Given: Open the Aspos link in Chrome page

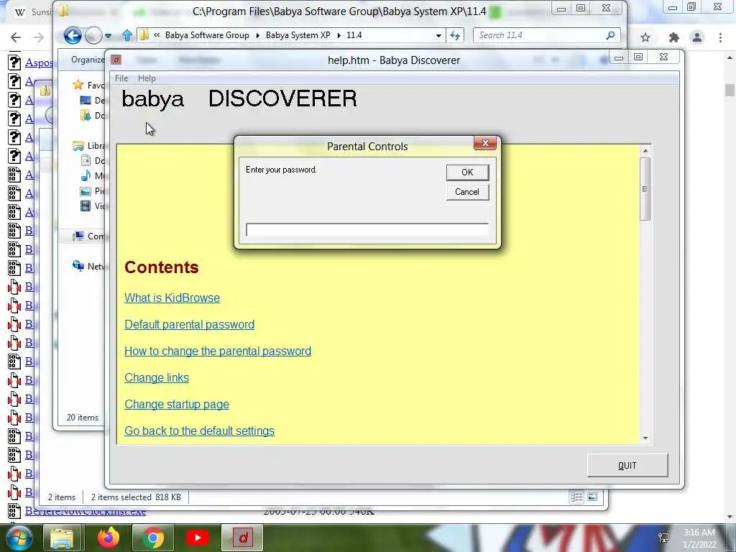Looking at the screenshot, I should click(x=39, y=63).
